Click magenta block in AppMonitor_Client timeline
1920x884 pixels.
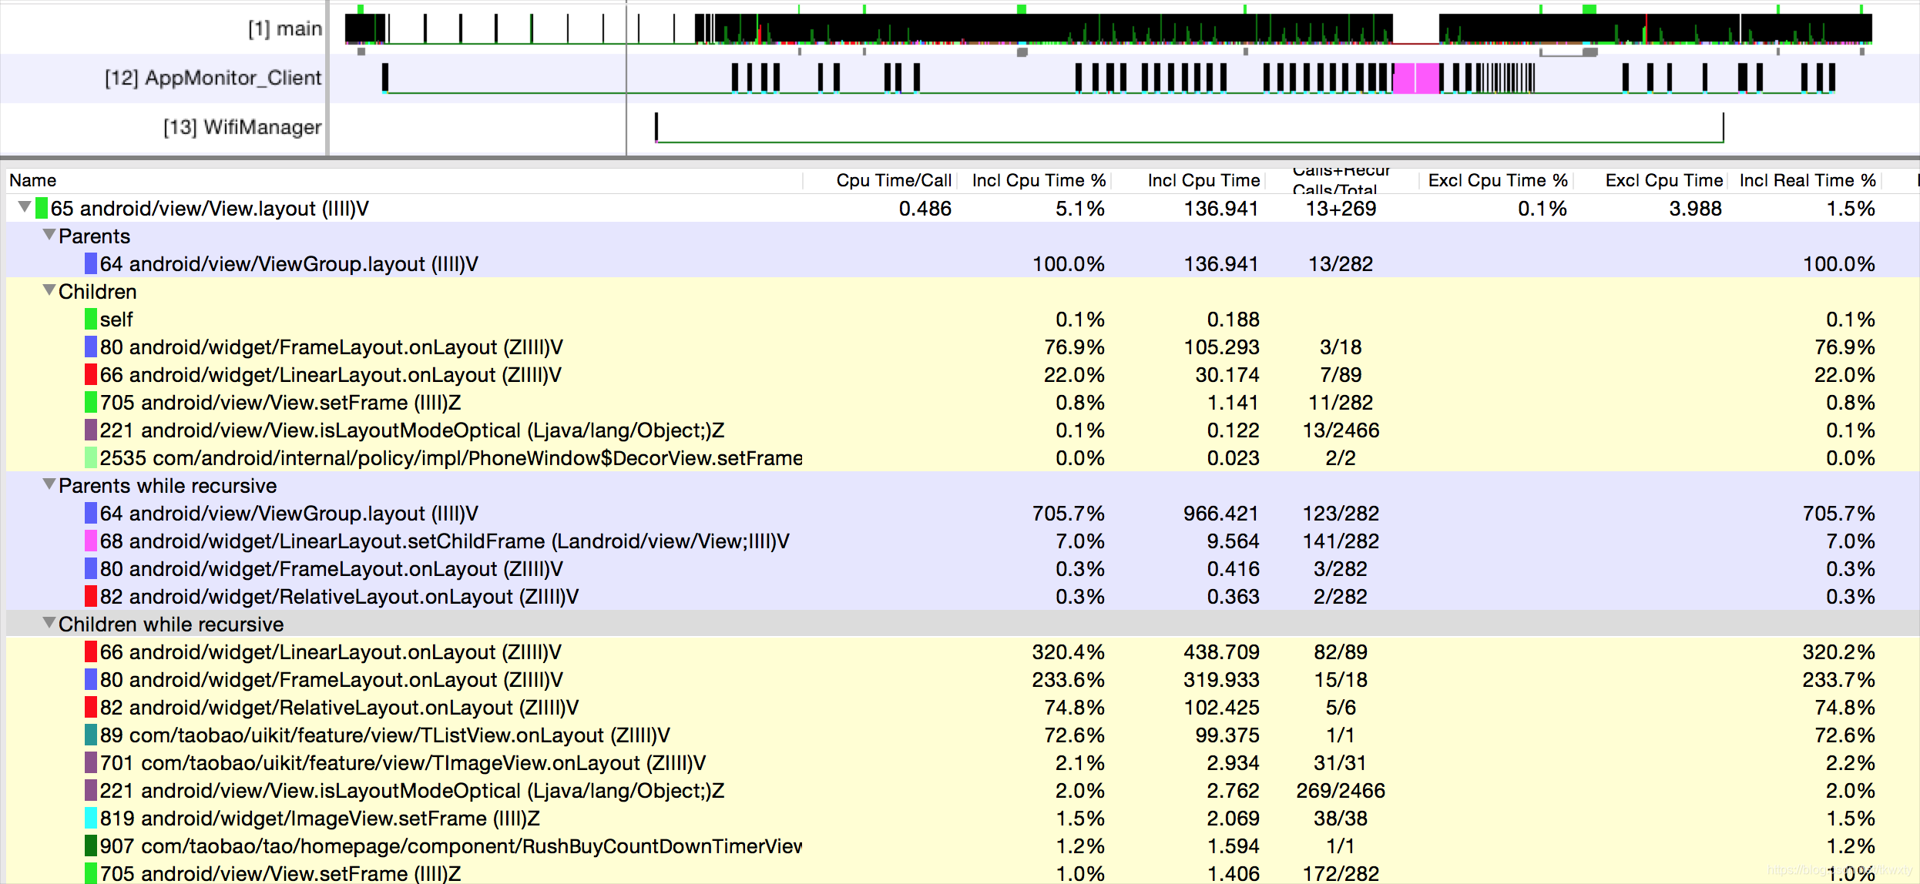pyautogui.click(x=1416, y=79)
